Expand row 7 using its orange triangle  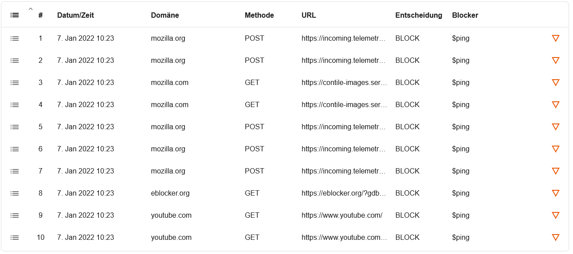tap(555, 171)
